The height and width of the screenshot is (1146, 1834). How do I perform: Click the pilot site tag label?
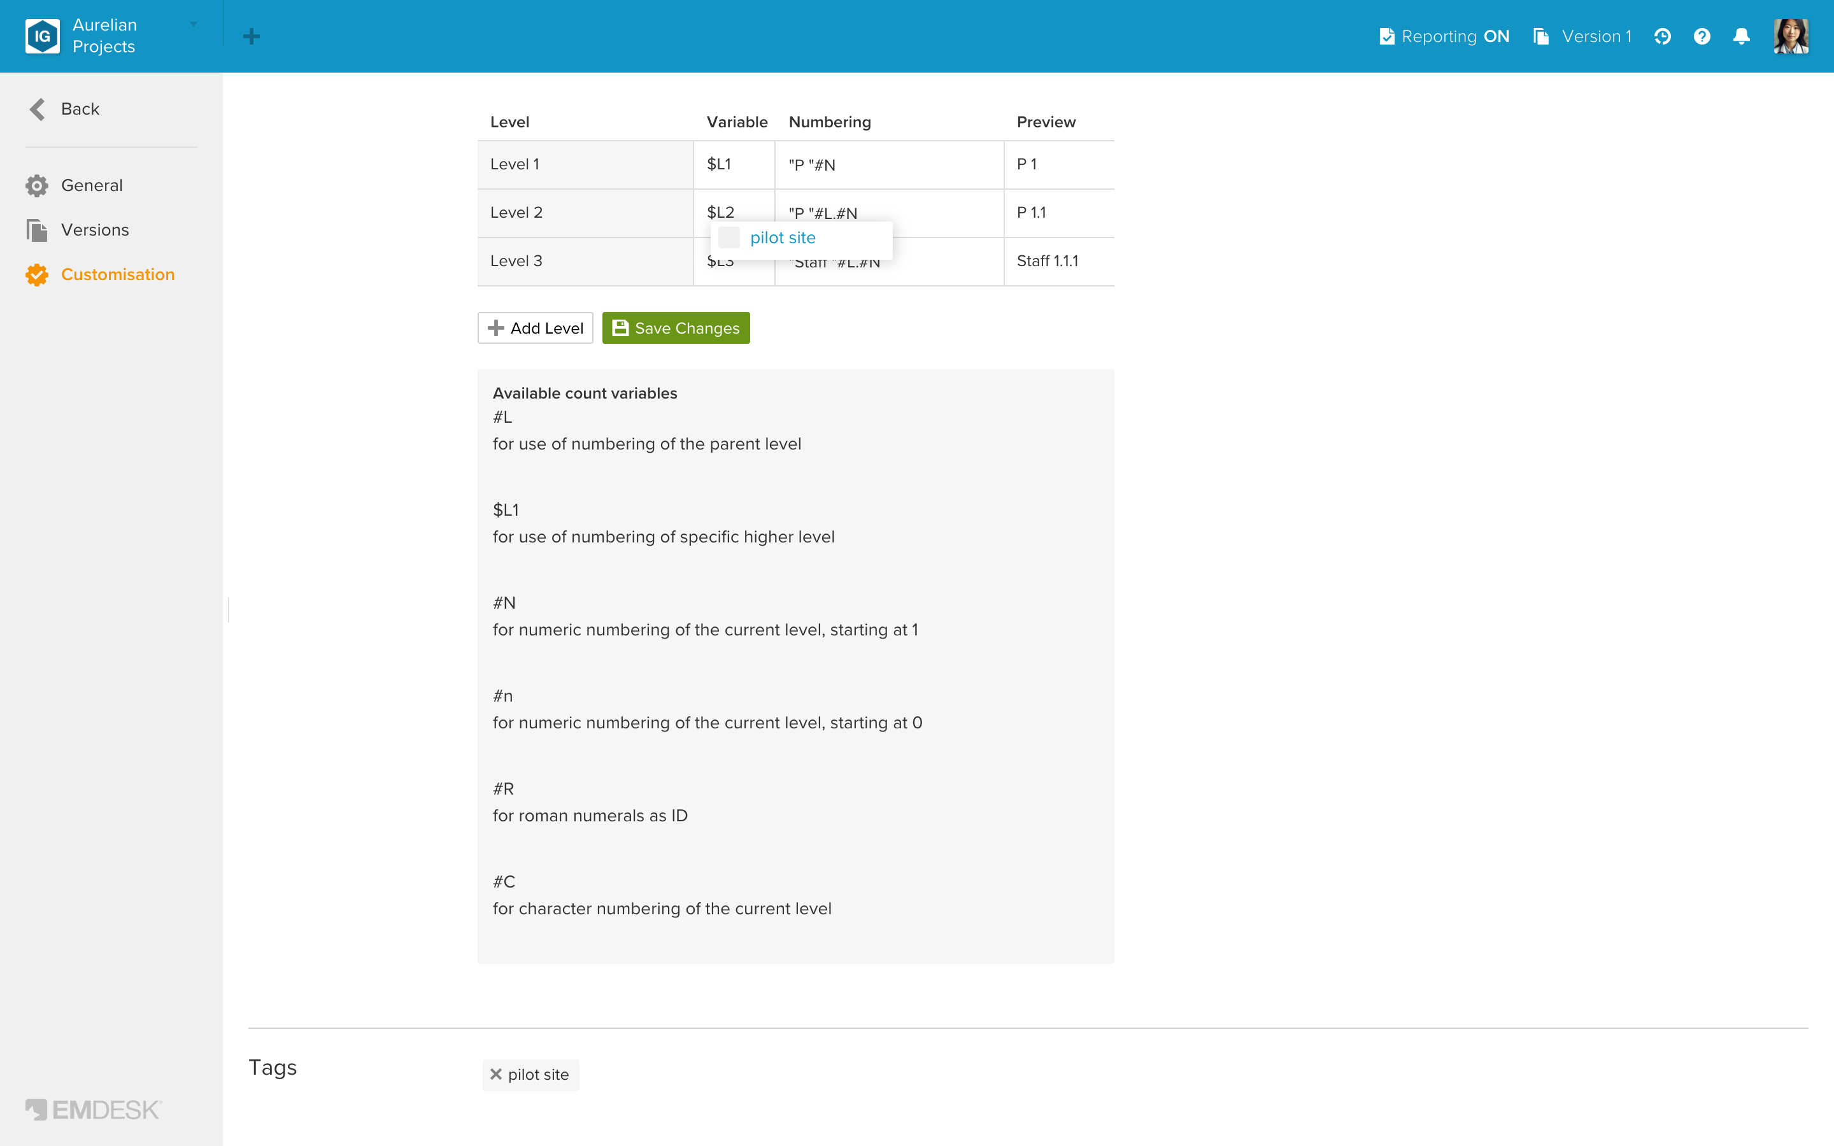pos(538,1075)
